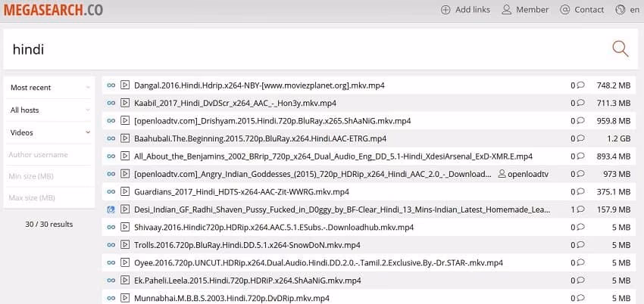Focus the Min size (MB) field

point(49,176)
